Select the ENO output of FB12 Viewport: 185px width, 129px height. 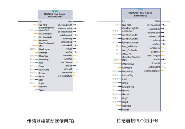[69, 21]
